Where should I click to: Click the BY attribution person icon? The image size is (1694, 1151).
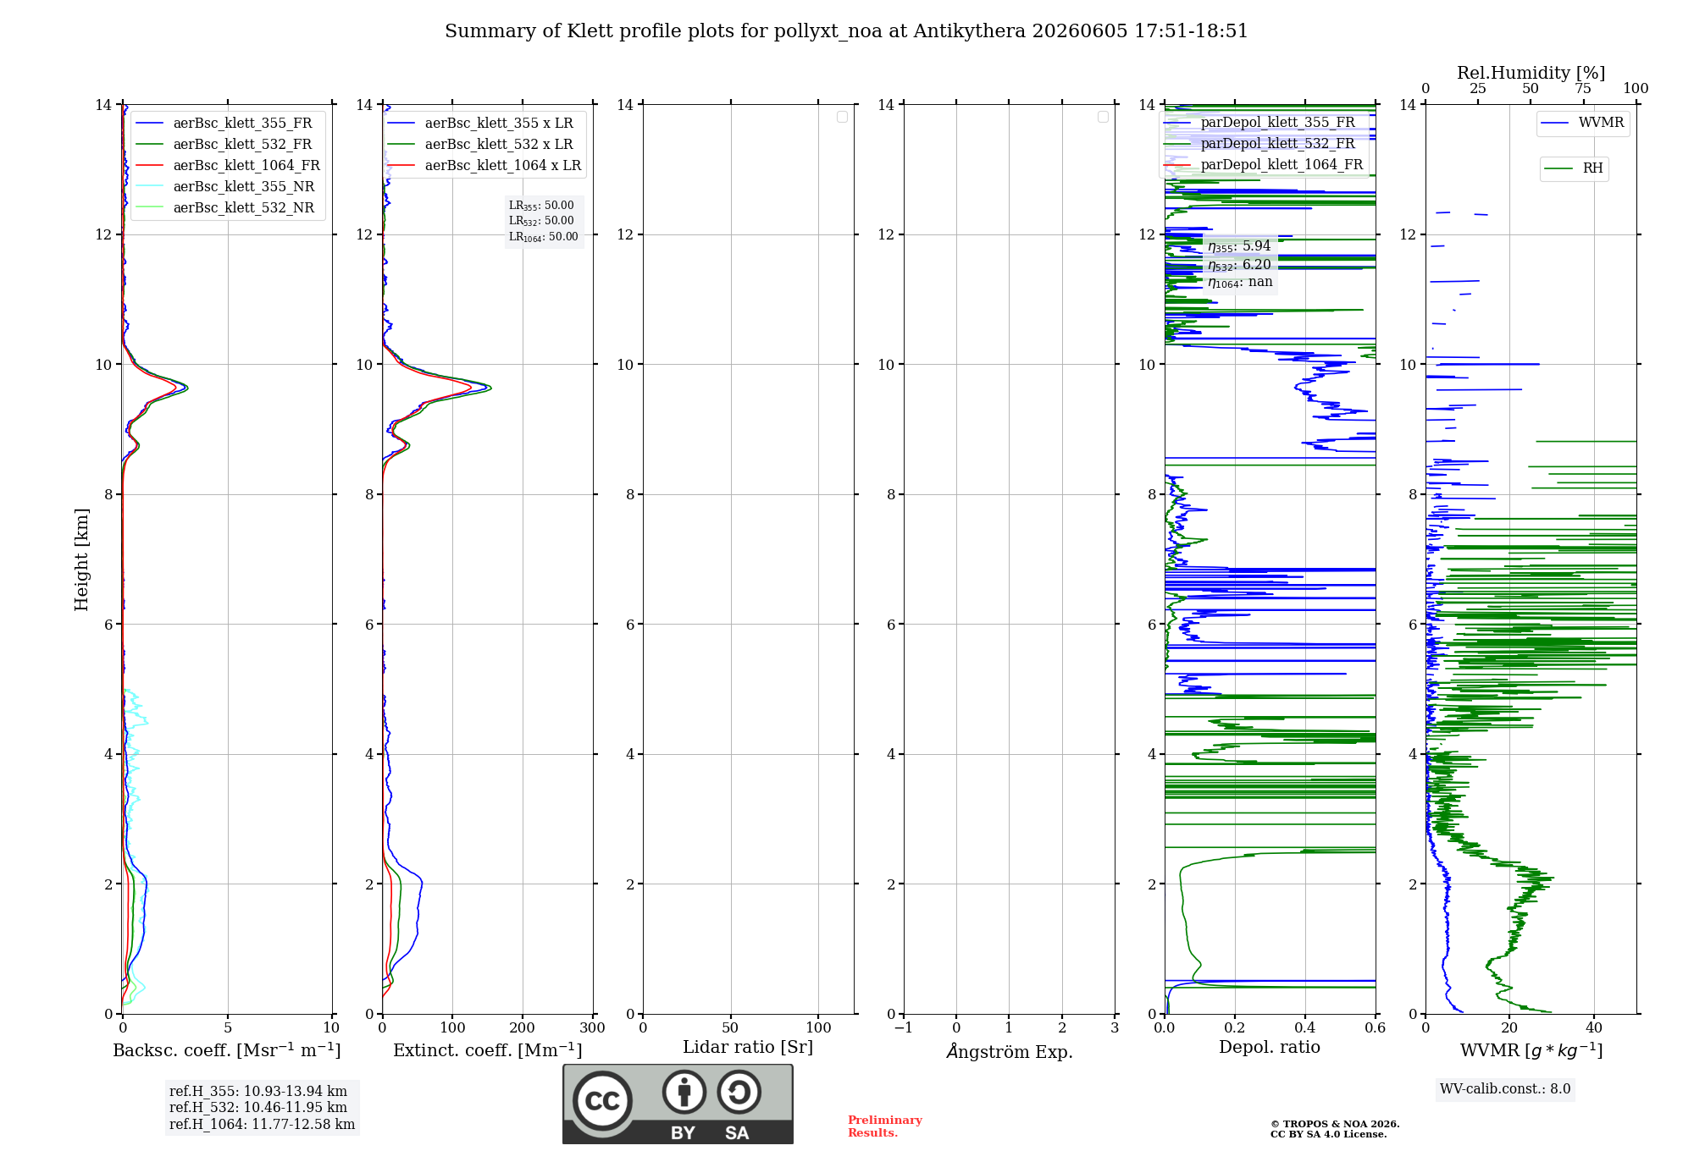[684, 1092]
